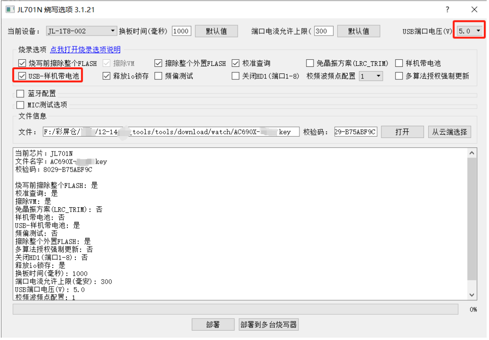This screenshot has height=340, width=489.
Task: Click the 0% progress text
Action: 473,310
